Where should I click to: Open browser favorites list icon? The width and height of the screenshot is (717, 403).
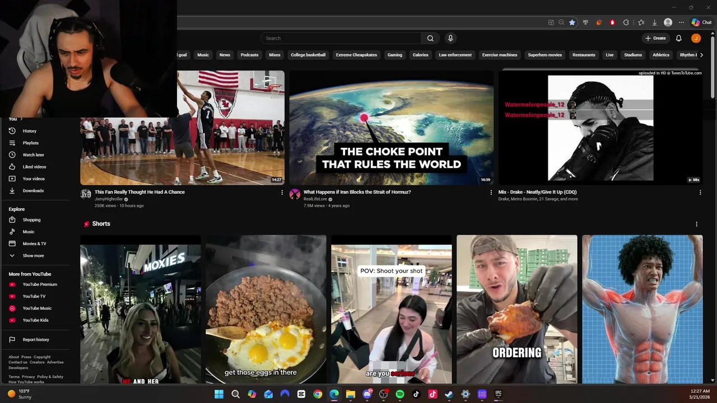point(641,22)
